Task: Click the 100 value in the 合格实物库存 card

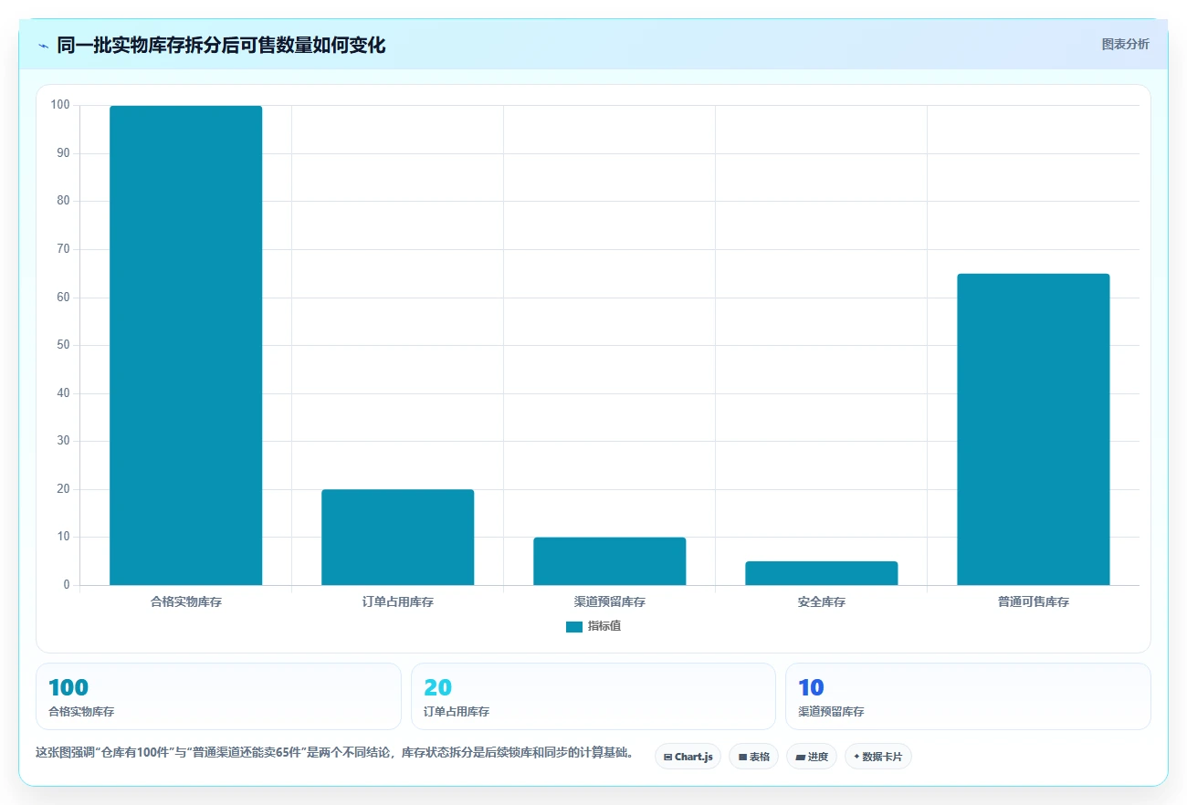Action: point(68,687)
